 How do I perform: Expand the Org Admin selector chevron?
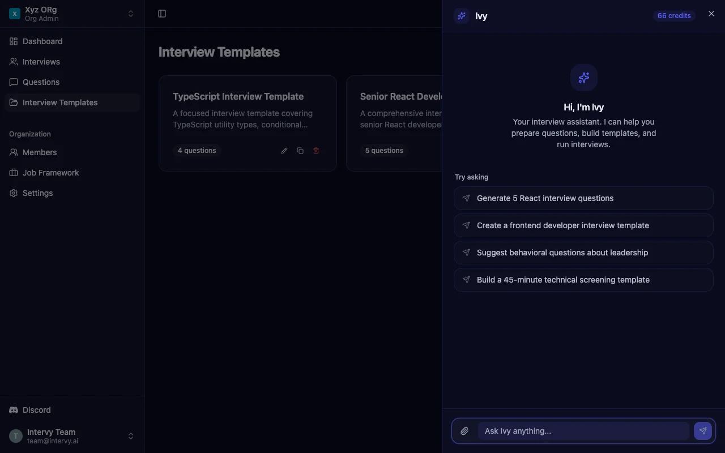pyautogui.click(x=131, y=14)
